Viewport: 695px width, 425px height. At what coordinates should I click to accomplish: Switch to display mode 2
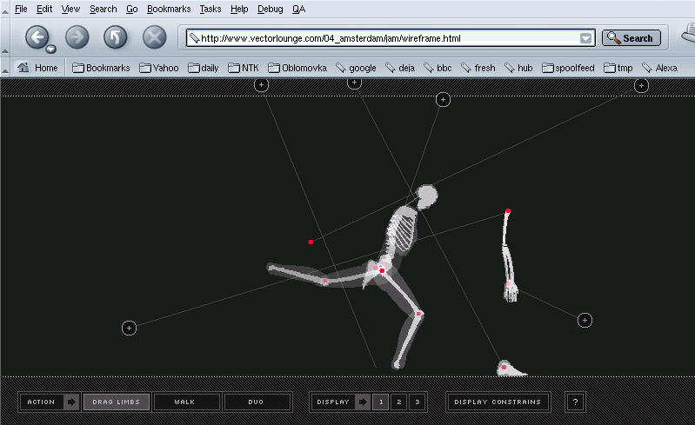point(399,402)
